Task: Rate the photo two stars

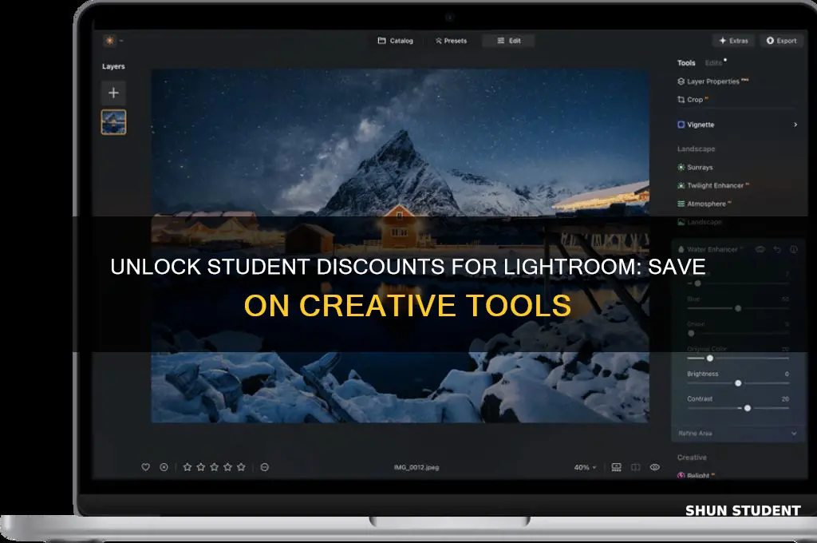Action: pyautogui.click(x=200, y=467)
